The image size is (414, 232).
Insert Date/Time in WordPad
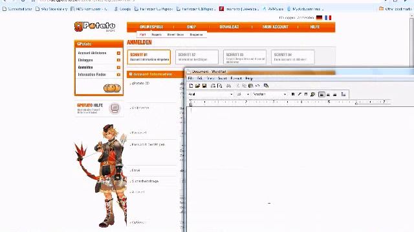click(266, 86)
